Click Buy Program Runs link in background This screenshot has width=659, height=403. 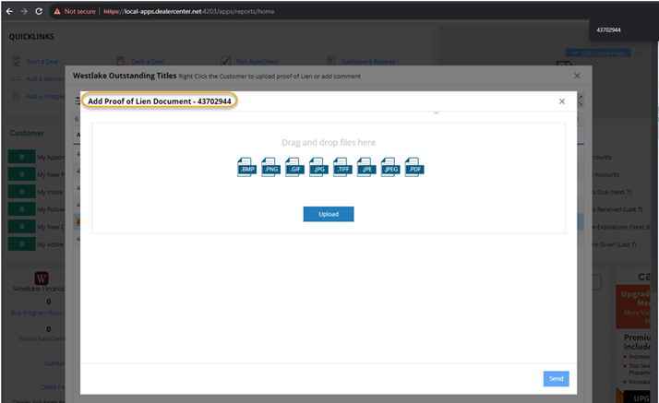pos(38,313)
